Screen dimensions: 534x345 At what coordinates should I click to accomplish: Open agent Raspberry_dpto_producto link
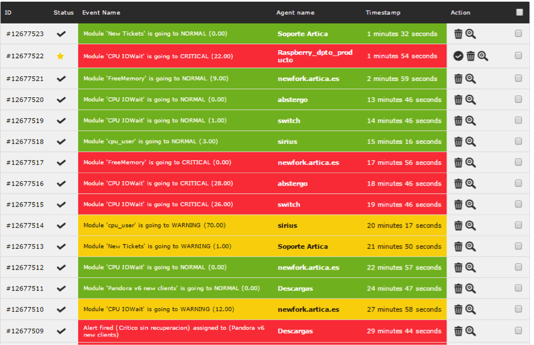[x=315, y=56]
